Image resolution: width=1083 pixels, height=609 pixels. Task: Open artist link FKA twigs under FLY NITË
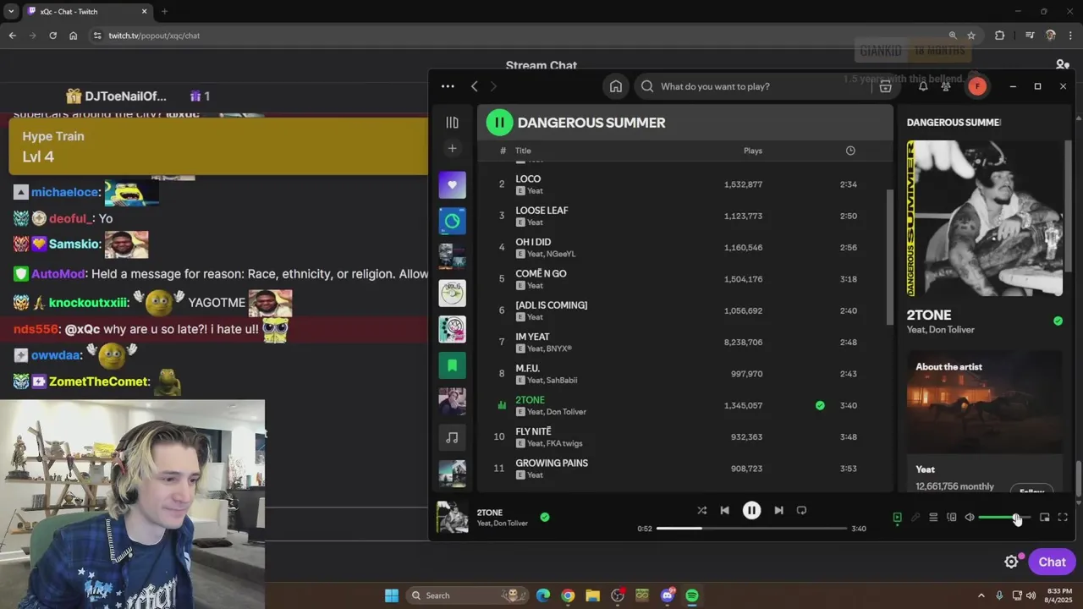point(564,443)
